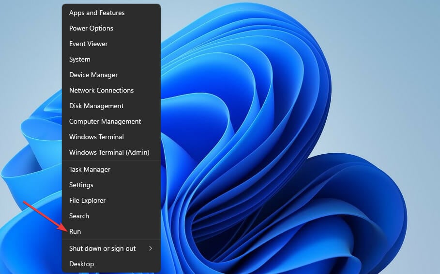
Task: Select Run from the menu
Action: point(111,231)
